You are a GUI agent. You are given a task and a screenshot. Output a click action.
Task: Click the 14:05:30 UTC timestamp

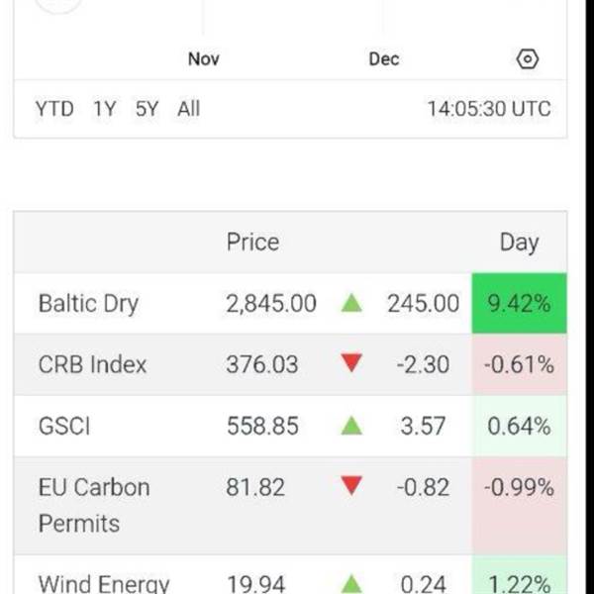click(488, 109)
